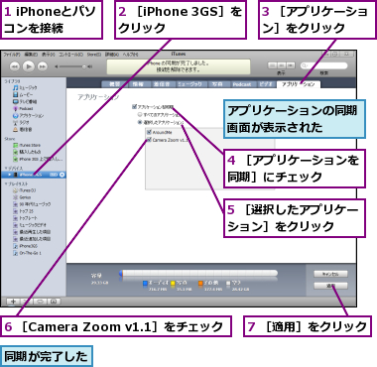Expand the iPhone 3GS device triangle
This screenshot has width=377, height=367.
pyautogui.click(x=10, y=175)
